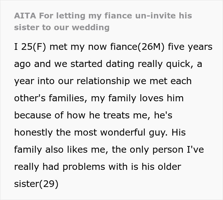Open the AITA post title link

[x=103, y=21]
